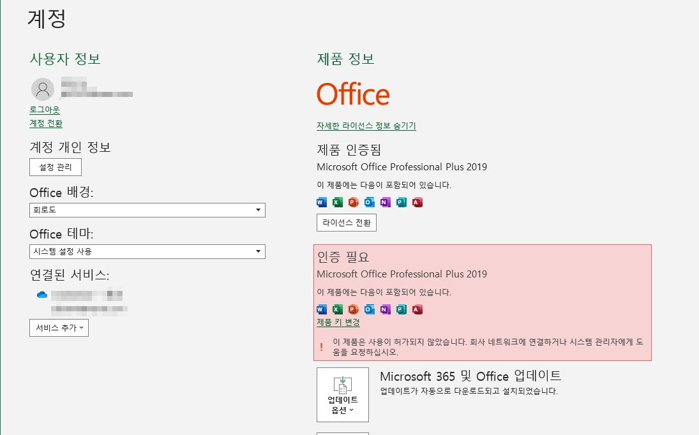Click the 계정 개인 정보 heading
This screenshot has width=699, height=435.
(70, 147)
